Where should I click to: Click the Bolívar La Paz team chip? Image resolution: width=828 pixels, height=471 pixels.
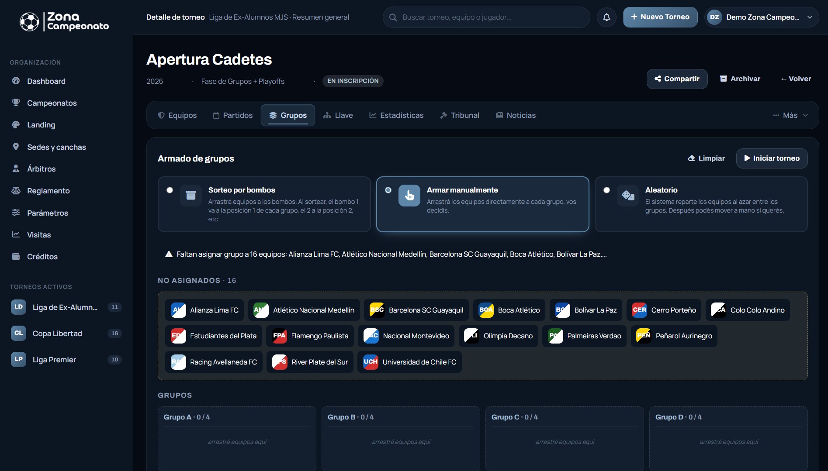[x=586, y=310]
